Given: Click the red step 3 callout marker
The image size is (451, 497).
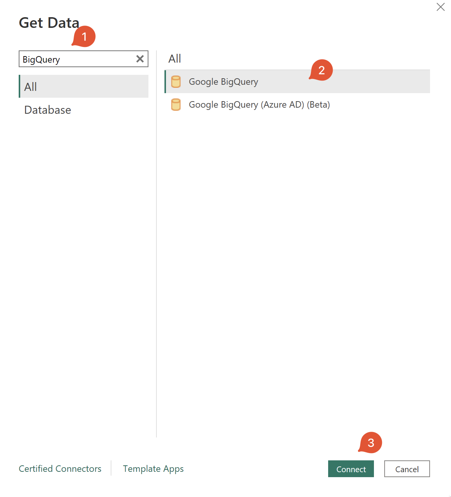Looking at the screenshot, I should (x=370, y=443).
